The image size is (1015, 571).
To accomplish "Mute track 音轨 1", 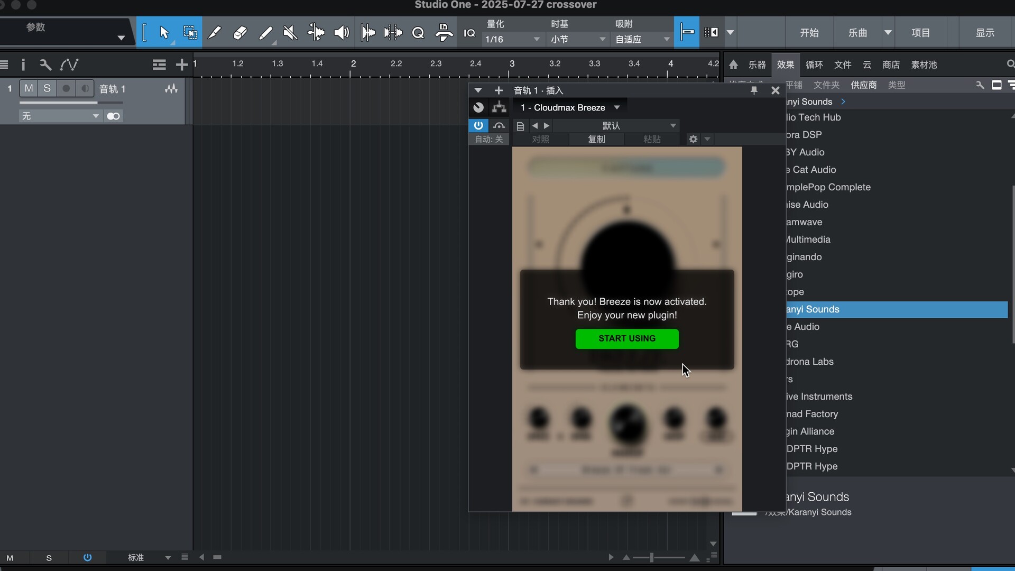I will (x=29, y=88).
